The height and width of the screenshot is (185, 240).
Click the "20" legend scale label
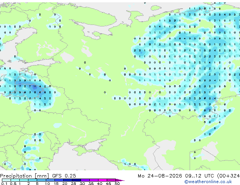(x=65, y=183)
